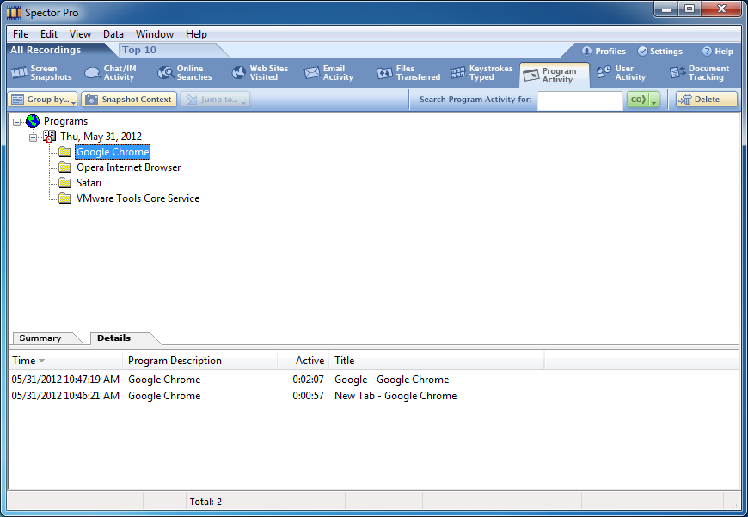Select the Opera Internet Browser folder
The width and height of the screenshot is (748, 517).
(x=128, y=167)
